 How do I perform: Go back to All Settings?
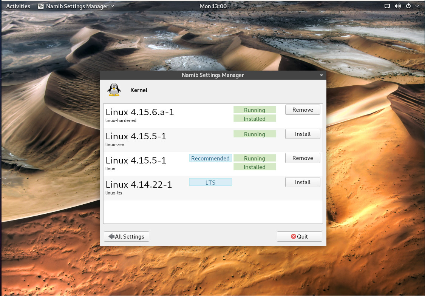click(126, 236)
